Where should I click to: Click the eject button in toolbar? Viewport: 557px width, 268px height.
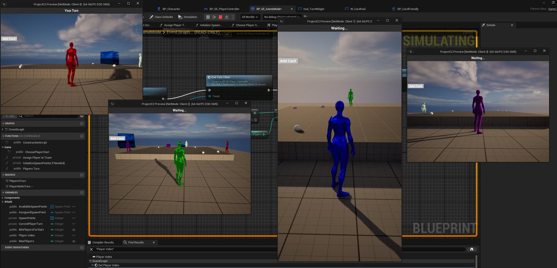[x=227, y=17]
